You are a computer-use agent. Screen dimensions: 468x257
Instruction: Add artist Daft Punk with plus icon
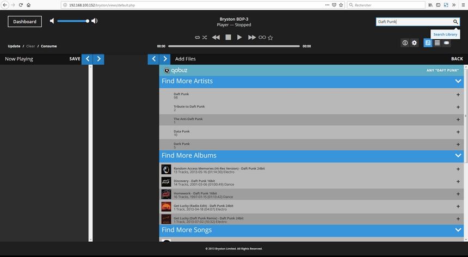[458, 95]
